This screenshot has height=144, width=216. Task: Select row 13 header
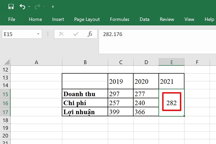coord(5,77)
